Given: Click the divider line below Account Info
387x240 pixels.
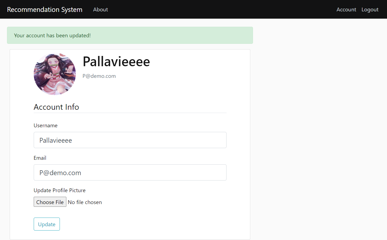Looking at the screenshot, I should [x=130, y=113].
